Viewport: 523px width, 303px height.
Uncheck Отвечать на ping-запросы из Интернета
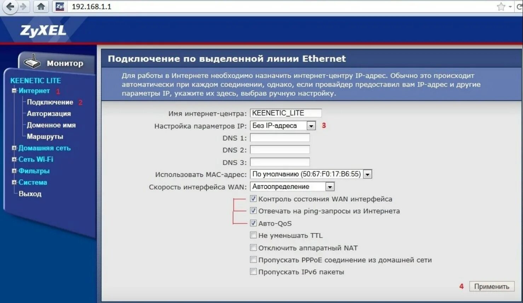(253, 211)
